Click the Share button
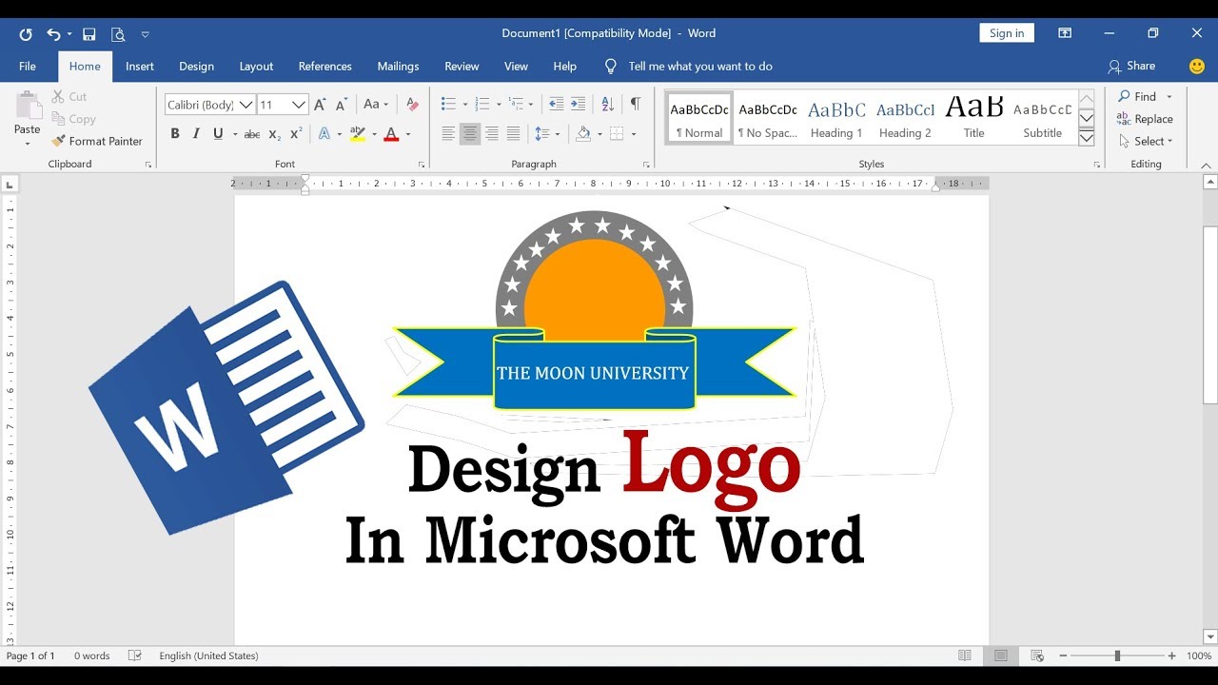Image resolution: width=1218 pixels, height=685 pixels. (x=1131, y=67)
